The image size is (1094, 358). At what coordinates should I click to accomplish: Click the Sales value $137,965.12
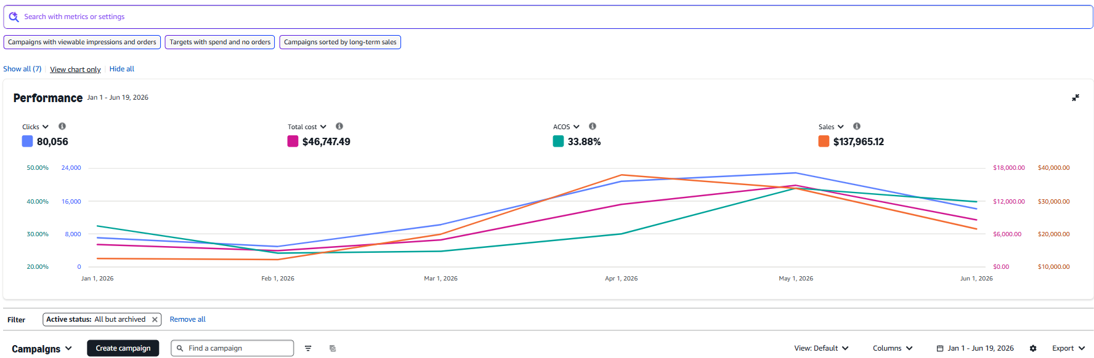pos(859,141)
